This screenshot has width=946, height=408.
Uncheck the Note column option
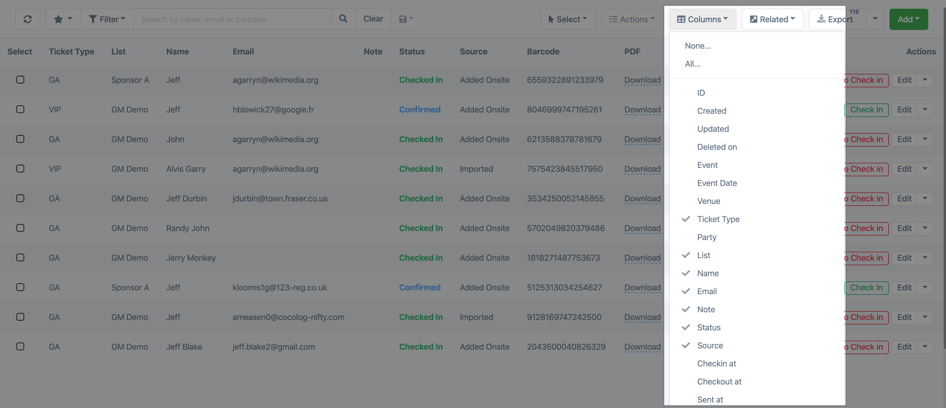[757, 309]
